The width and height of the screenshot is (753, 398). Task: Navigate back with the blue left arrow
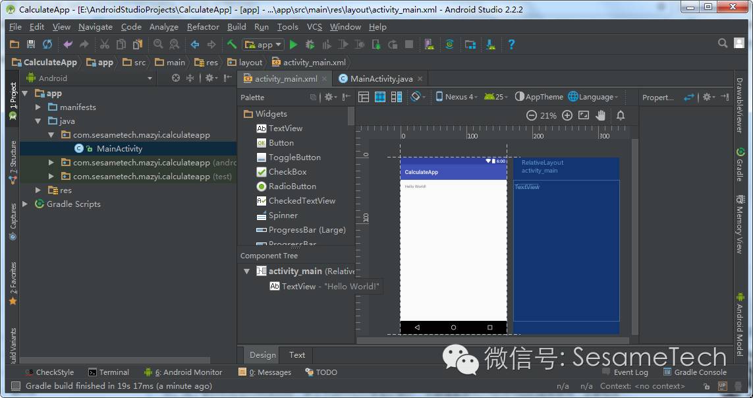(x=195, y=45)
